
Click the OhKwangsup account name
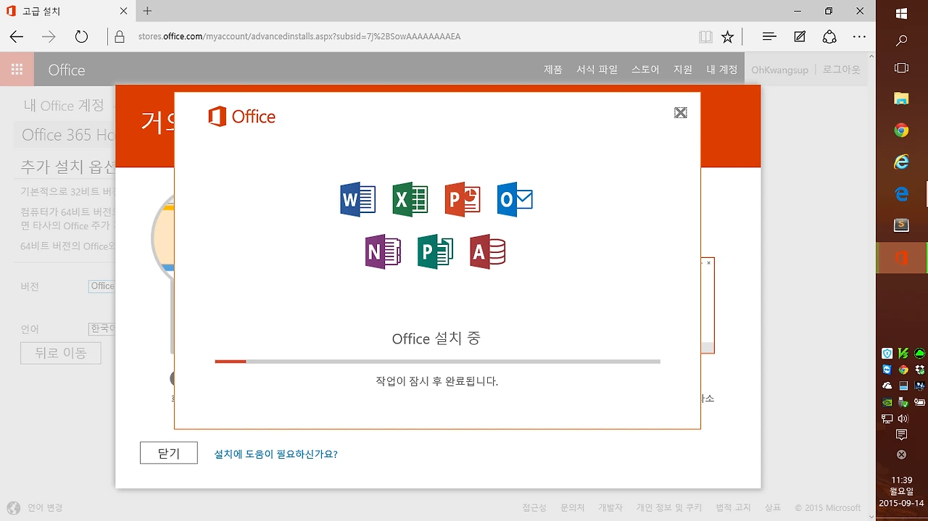coord(779,70)
